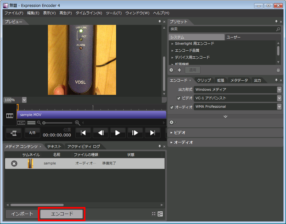
Task: Switch to the クリップ tab
Action: 204,80
